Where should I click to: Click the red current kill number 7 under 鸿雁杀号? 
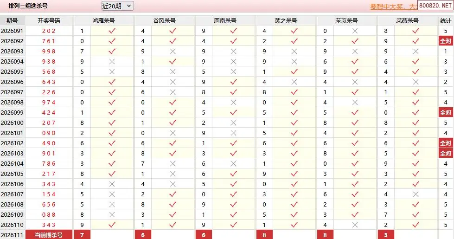pyautogui.click(x=82, y=235)
